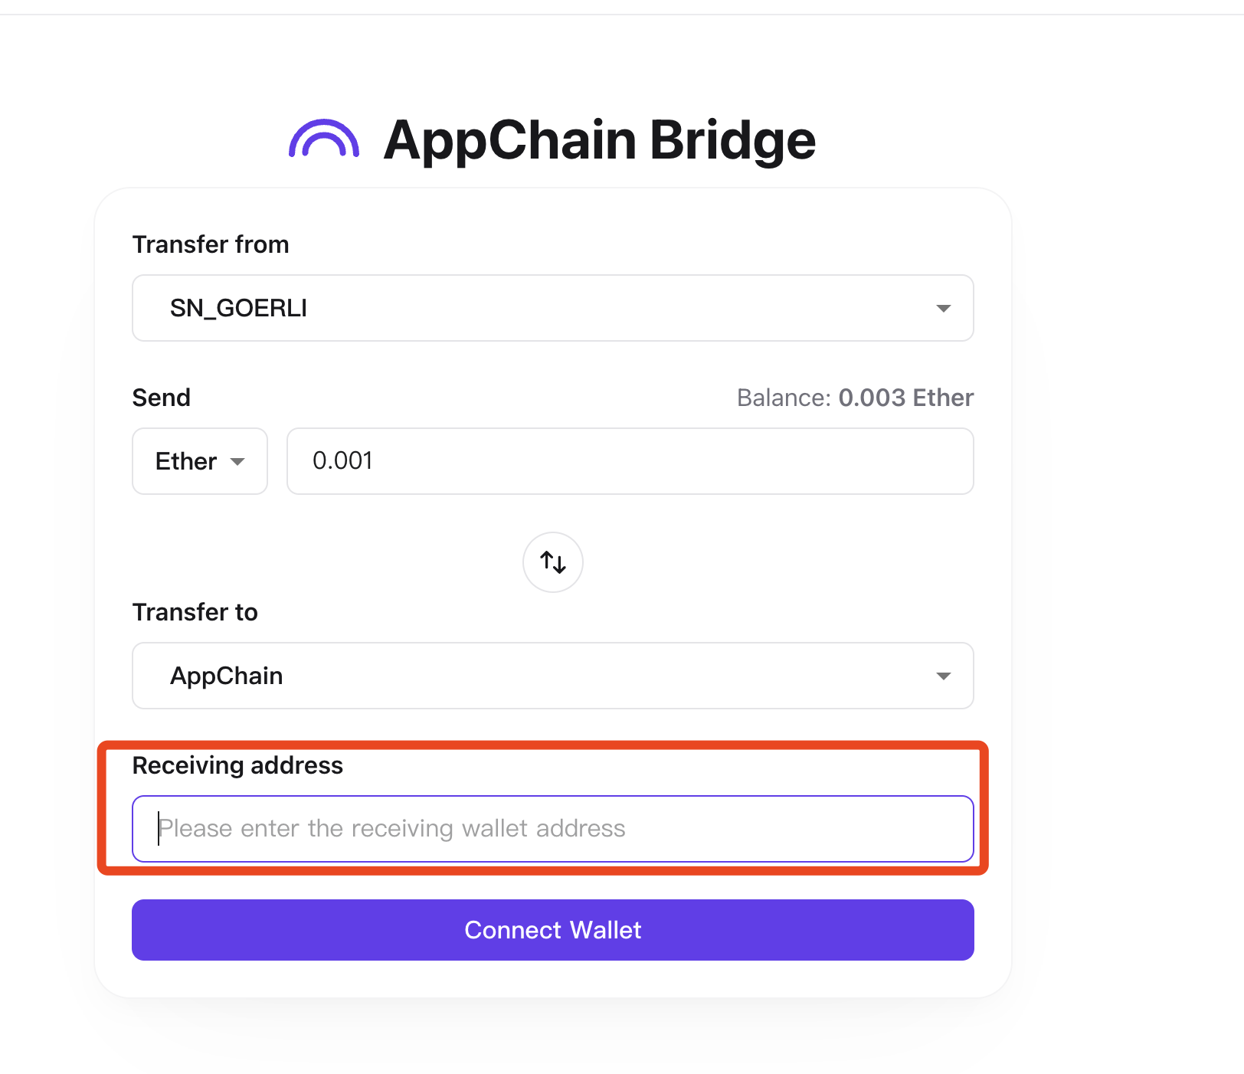Open the Ether token selector

tap(199, 461)
